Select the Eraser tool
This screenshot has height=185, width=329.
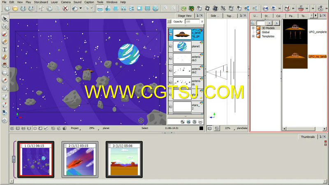pyautogui.click(x=5, y=57)
